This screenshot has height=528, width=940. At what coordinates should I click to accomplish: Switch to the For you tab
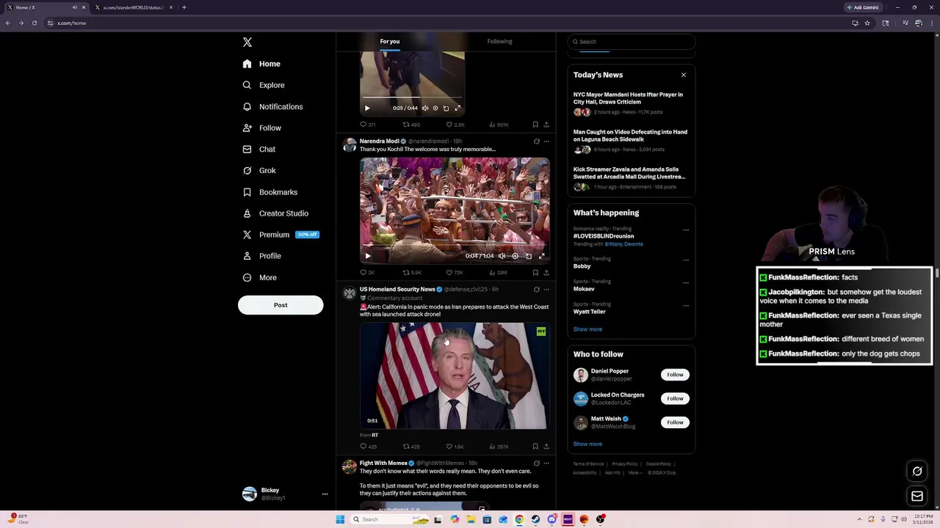[390, 41]
